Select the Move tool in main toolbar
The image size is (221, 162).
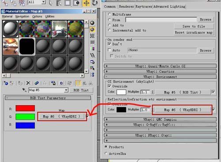[x=86, y=3]
